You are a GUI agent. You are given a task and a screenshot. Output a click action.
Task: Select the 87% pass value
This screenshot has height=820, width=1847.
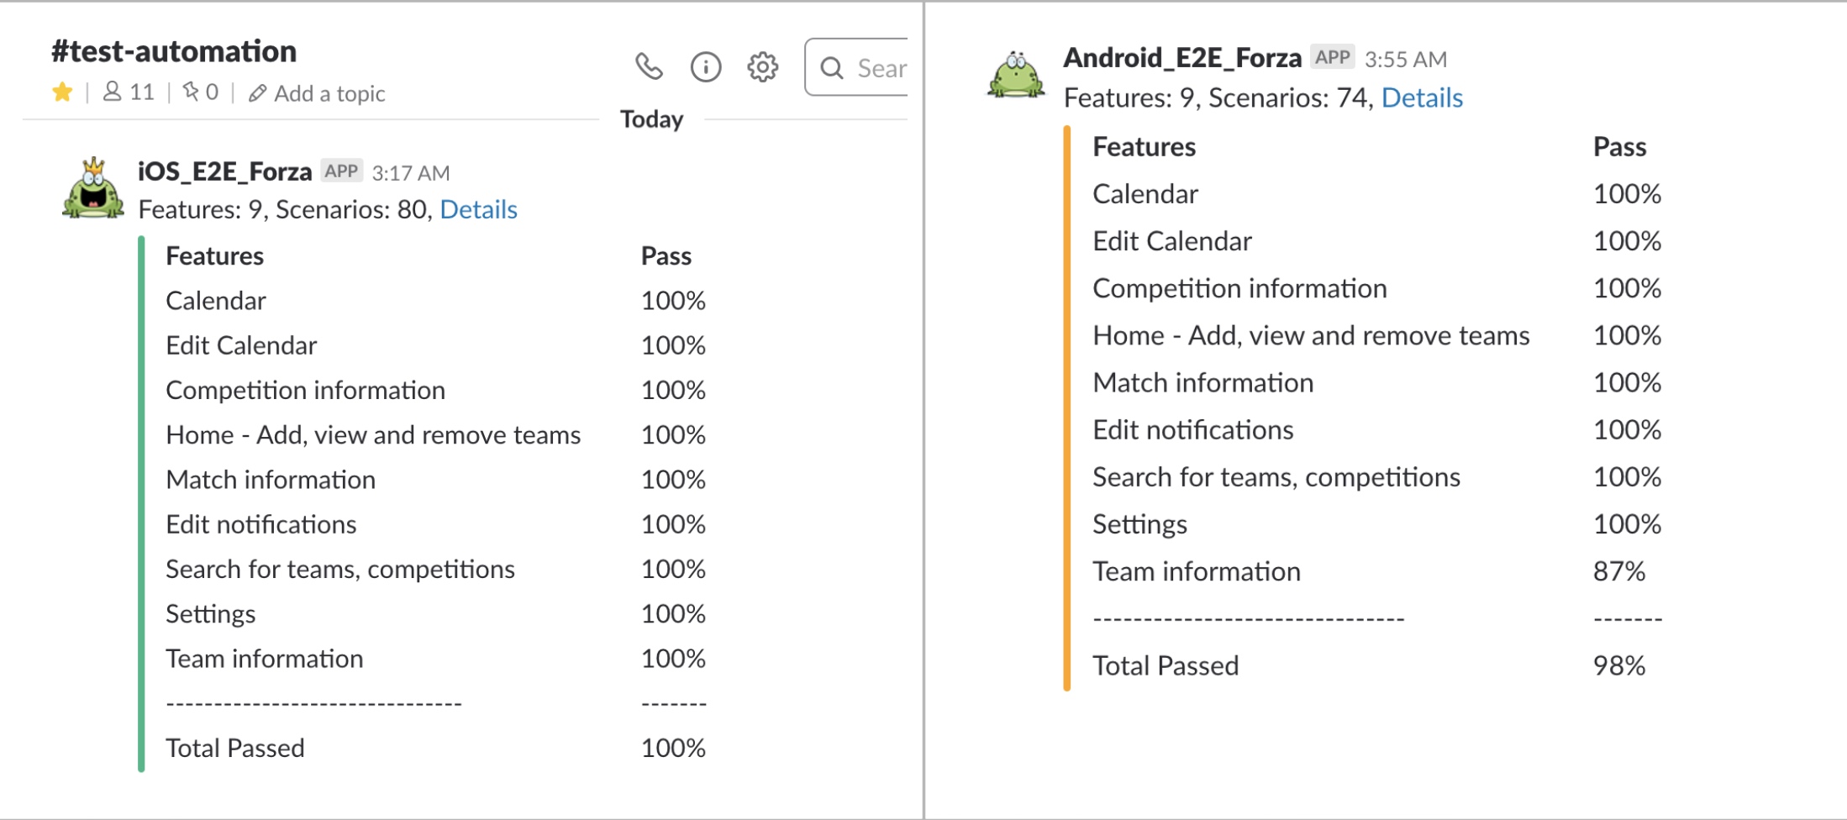1619,571
